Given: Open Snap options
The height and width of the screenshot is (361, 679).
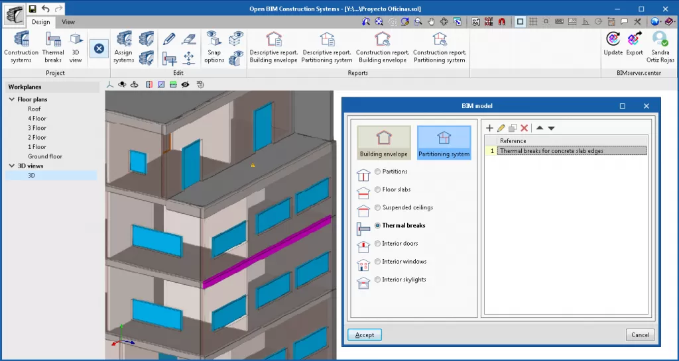Looking at the screenshot, I should coord(214,46).
